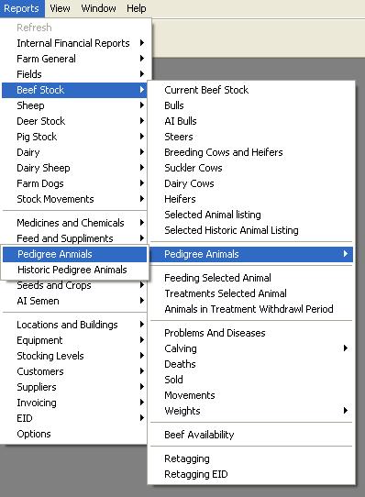Choose Pedigree Anmials in left flyout
This screenshot has width=365, height=497.
(x=75, y=254)
